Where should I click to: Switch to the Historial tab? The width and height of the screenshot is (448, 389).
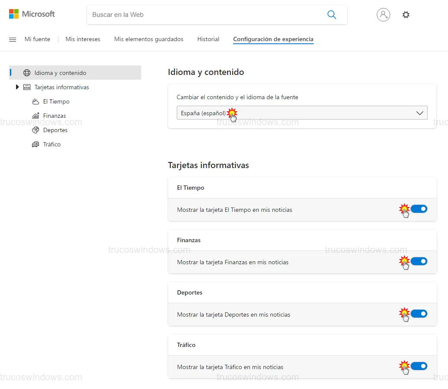[x=208, y=39]
